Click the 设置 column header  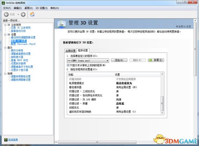click(137, 74)
